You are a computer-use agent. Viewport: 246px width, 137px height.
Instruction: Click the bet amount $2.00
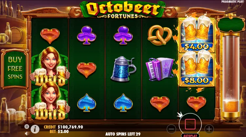click(x=63, y=131)
